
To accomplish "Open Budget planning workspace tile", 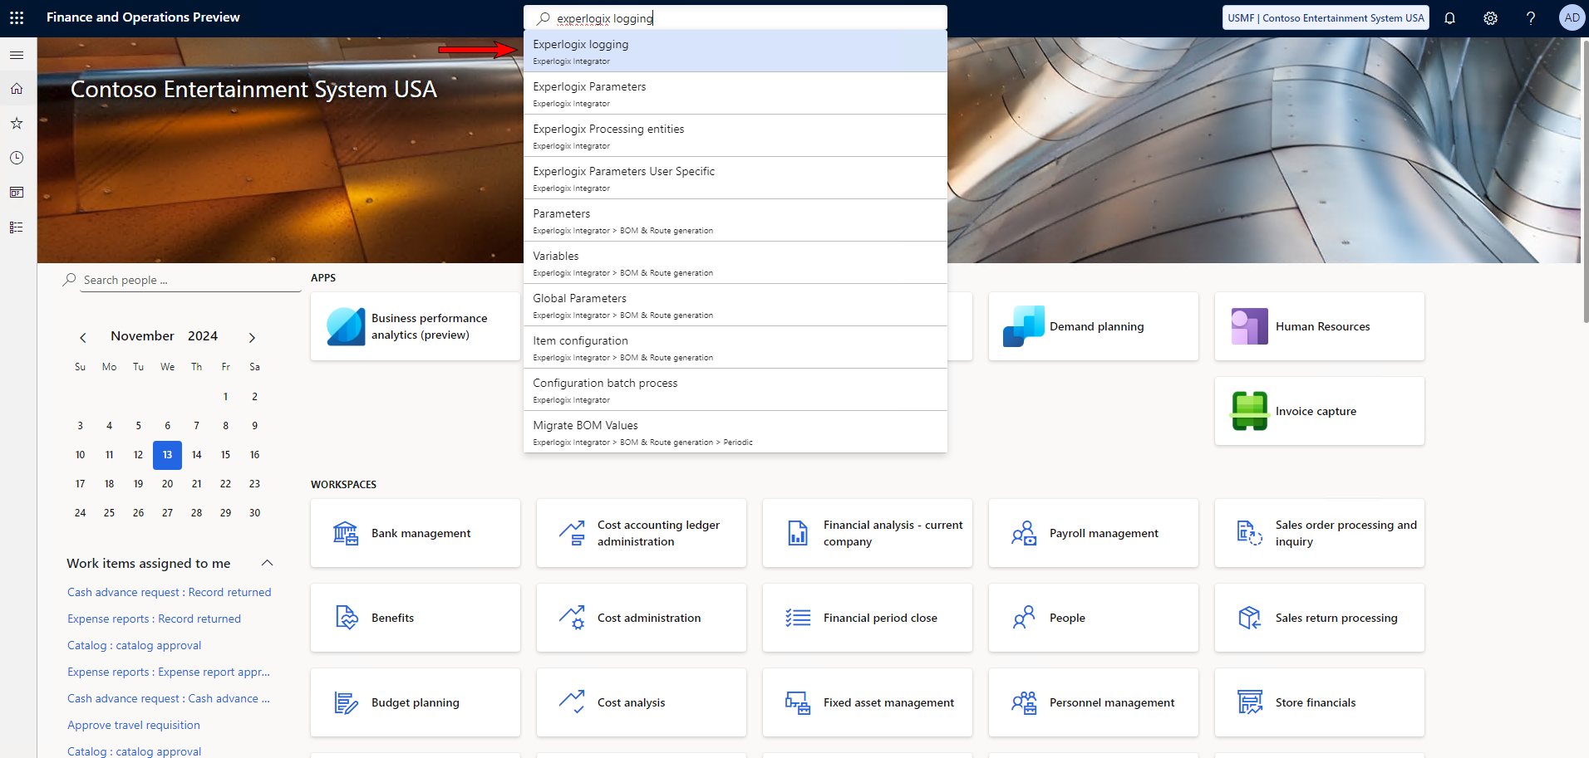I will (x=416, y=702).
